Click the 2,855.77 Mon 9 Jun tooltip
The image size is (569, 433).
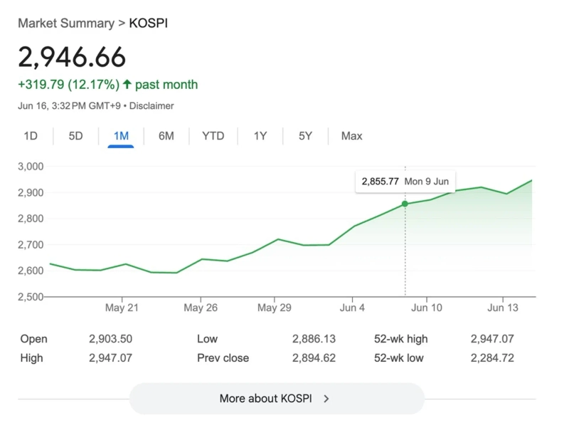(x=405, y=182)
